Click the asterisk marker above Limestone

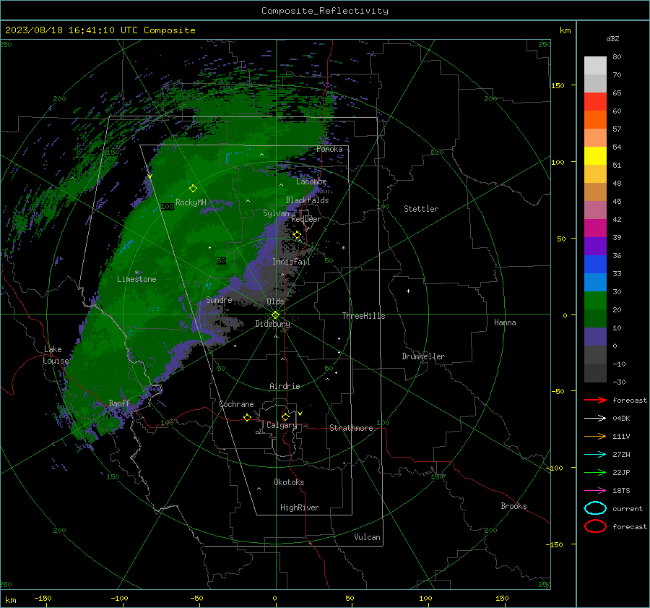point(136,273)
